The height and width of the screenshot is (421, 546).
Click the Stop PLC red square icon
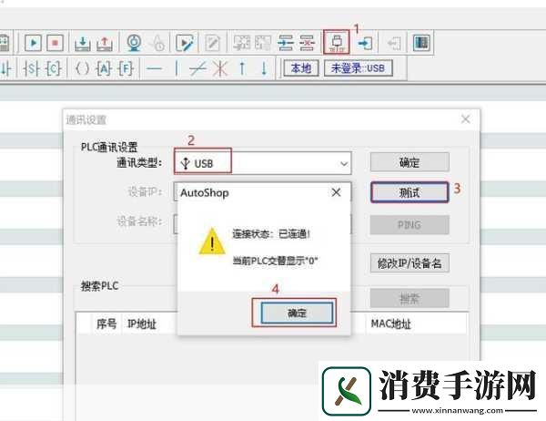pos(55,43)
